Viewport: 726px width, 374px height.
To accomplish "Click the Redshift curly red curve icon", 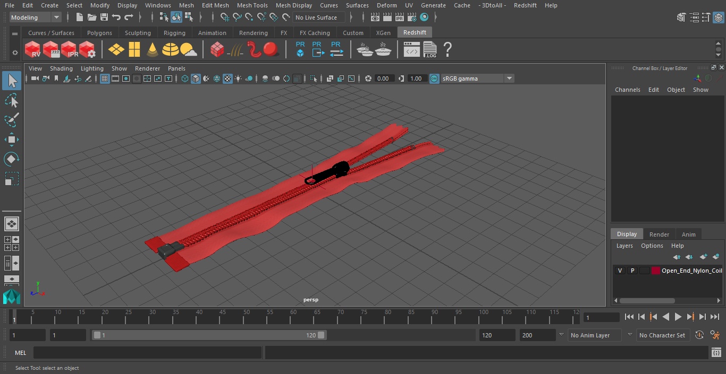I will (x=254, y=49).
